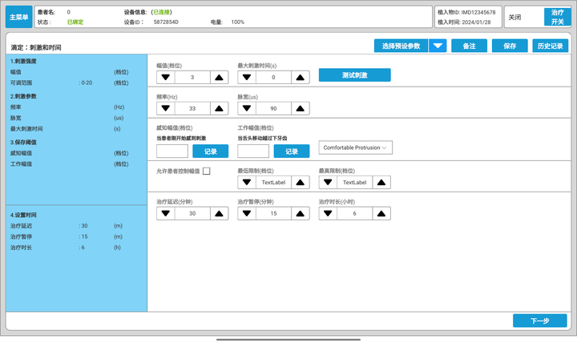Image resolution: width=577 pixels, height=343 pixels.
Task: Open Comfortable Protrusion dropdown
Action: click(356, 147)
